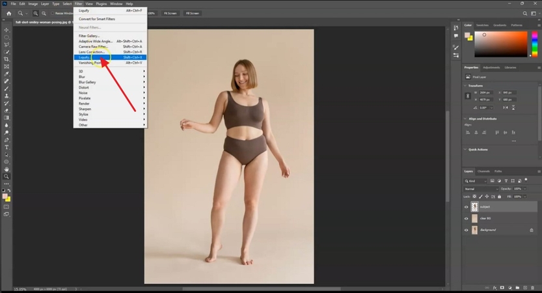The image size is (542, 293).
Task: Hide the clear BG layer
Action: tap(466, 219)
